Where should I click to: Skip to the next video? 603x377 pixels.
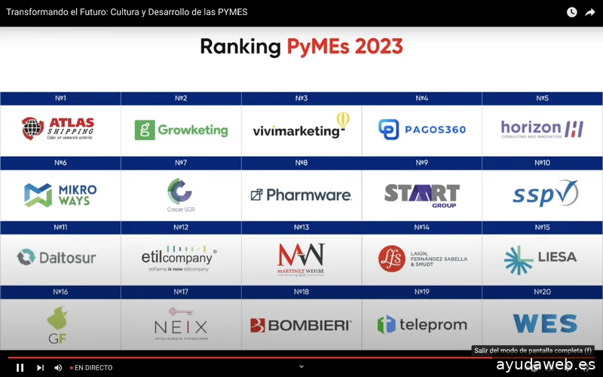click(40, 368)
